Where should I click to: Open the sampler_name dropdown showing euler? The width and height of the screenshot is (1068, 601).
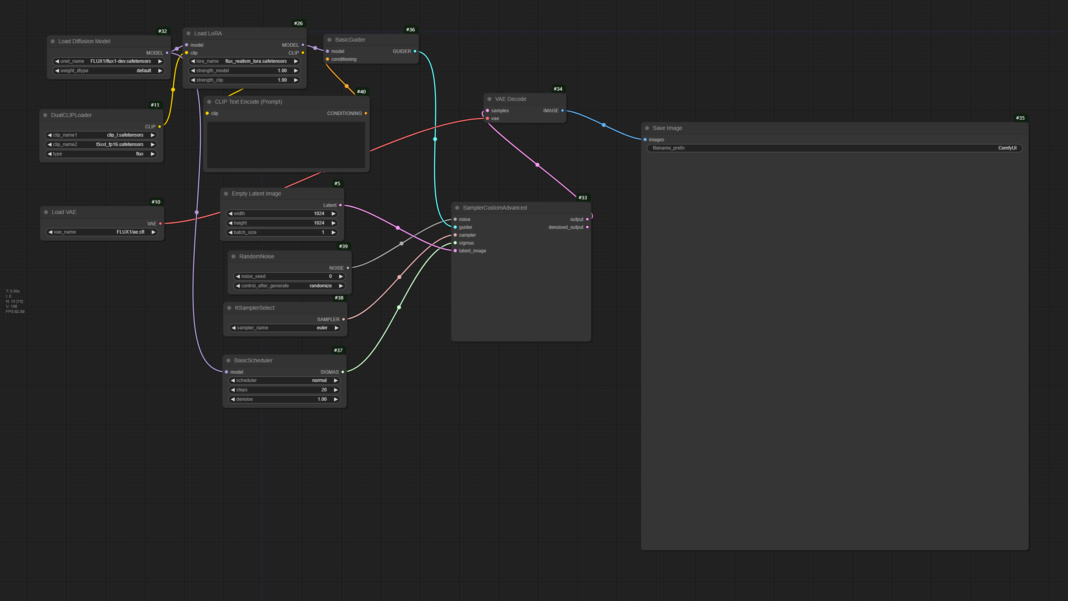[x=285, y=328]
